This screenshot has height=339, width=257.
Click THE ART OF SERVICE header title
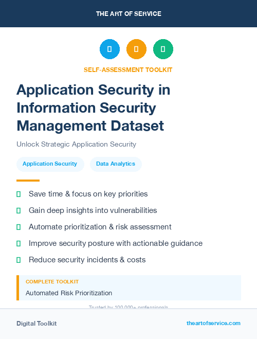point(128,14)
